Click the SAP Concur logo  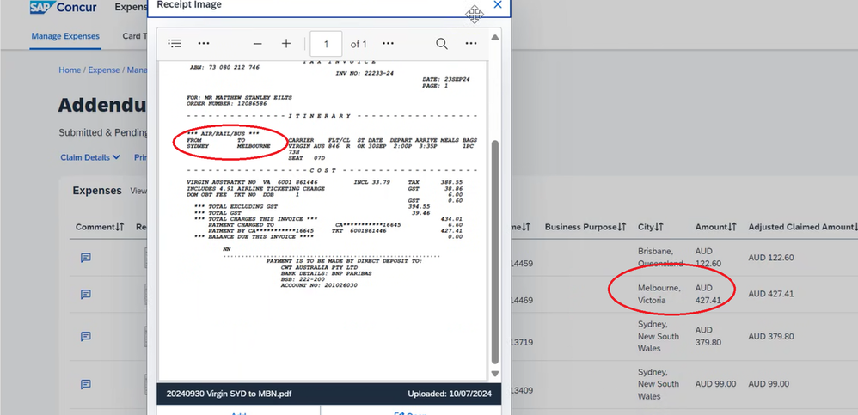[64, 8]
